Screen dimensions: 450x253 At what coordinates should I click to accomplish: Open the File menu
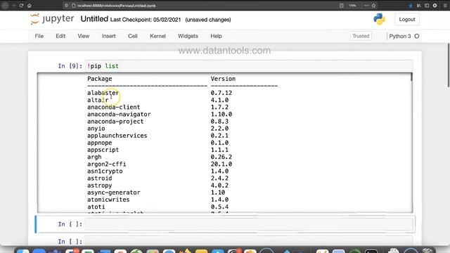pos(39,36)
